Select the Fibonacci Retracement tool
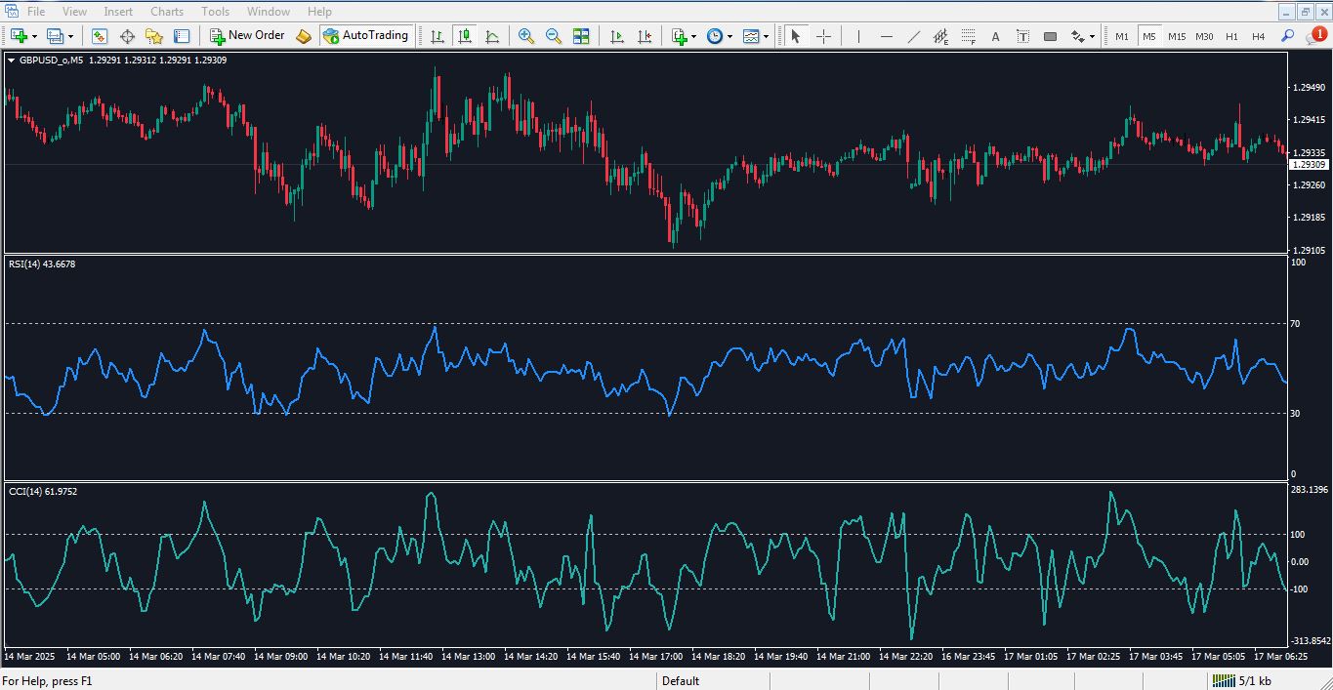This screenshot has width=1333, height=690. (x=968, y=36)
